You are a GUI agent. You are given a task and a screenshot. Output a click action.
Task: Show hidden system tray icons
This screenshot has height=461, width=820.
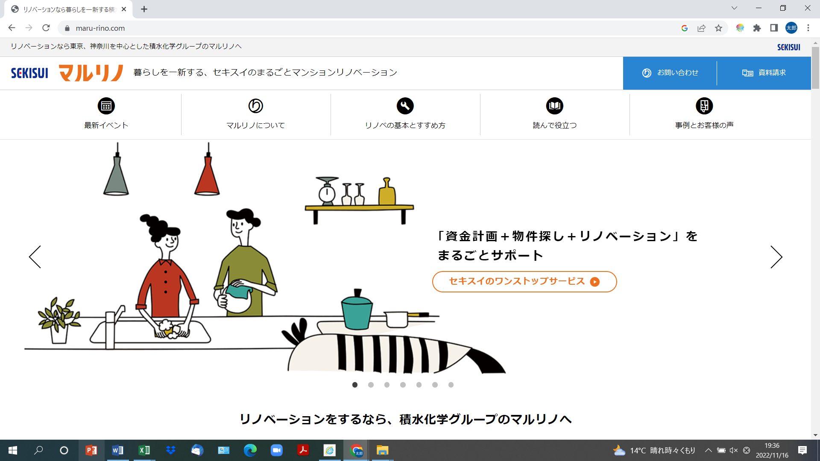708,450
